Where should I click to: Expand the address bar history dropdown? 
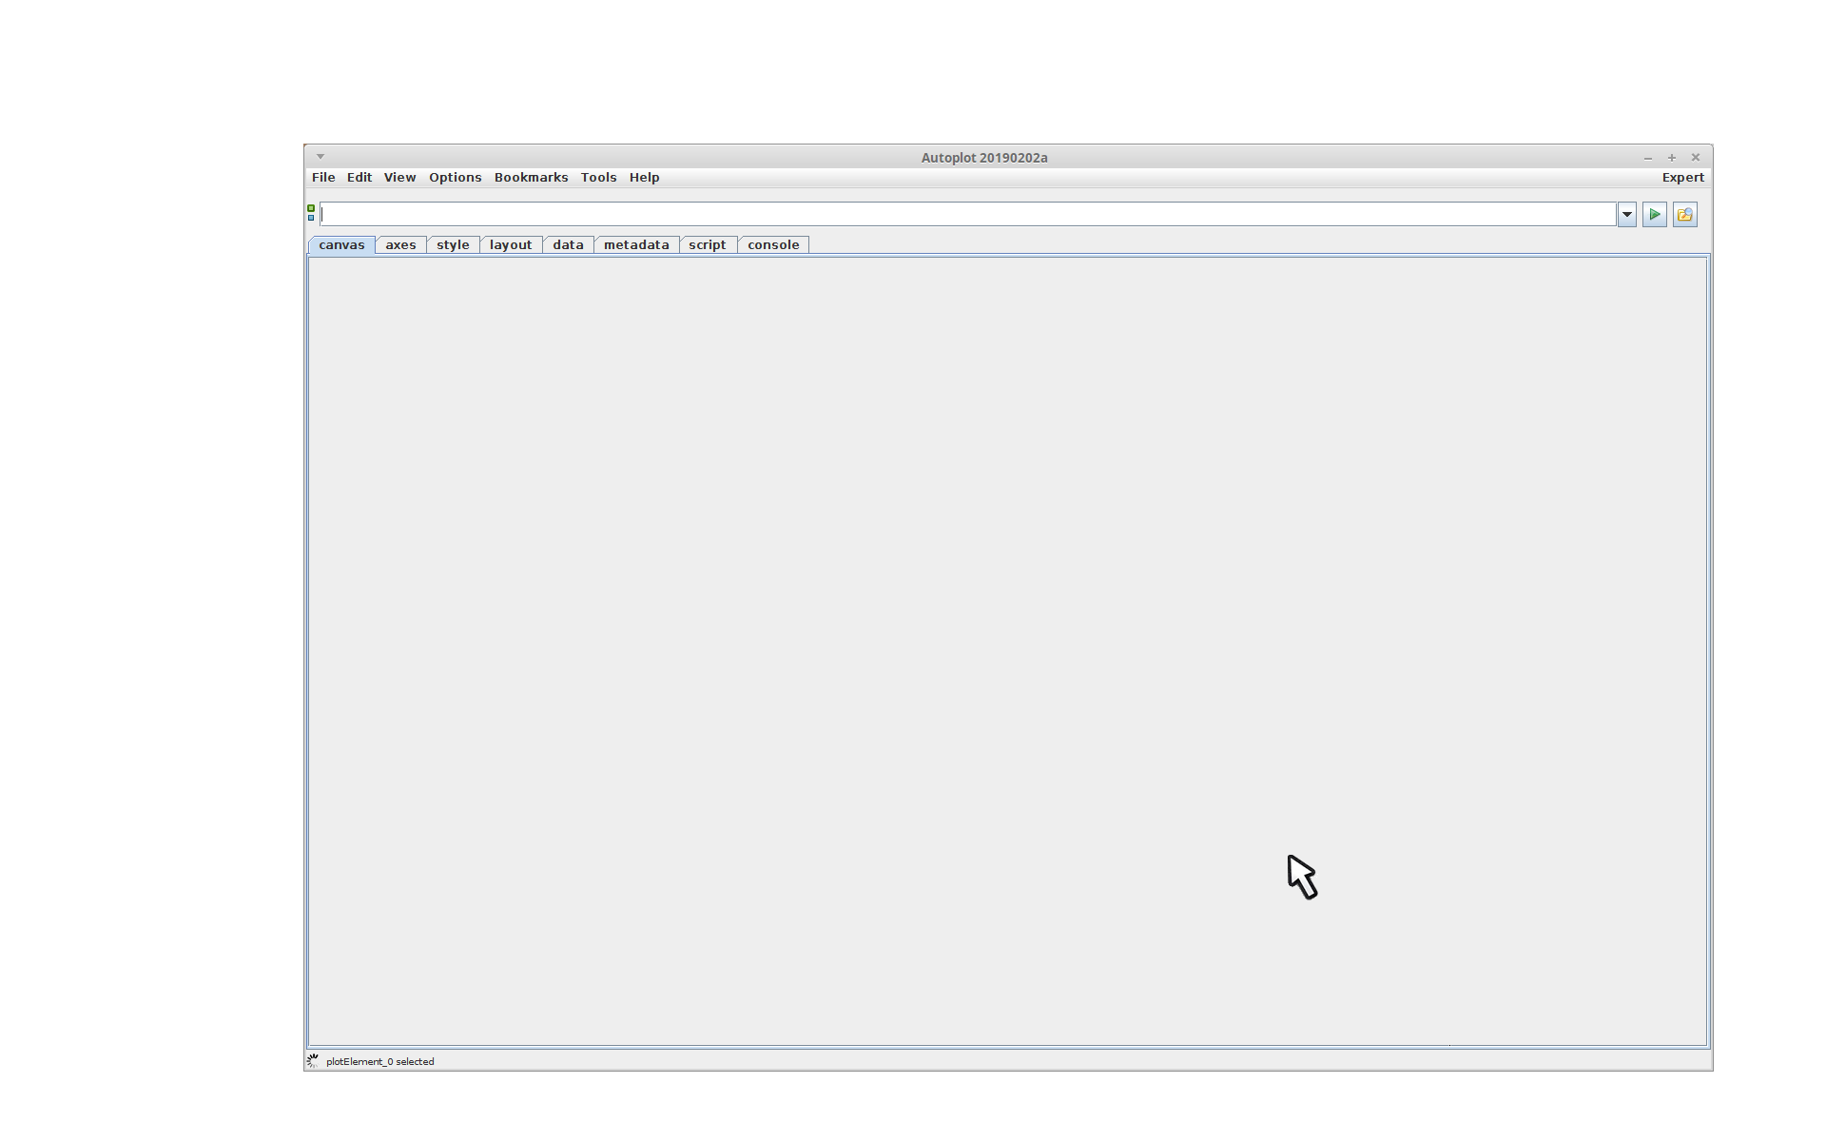coord(1626,215)
